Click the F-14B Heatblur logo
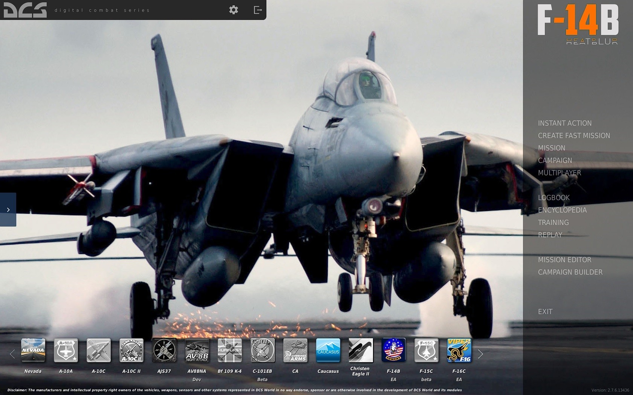Viewport: 633px width, 395px height. click(x=578, y=24)
